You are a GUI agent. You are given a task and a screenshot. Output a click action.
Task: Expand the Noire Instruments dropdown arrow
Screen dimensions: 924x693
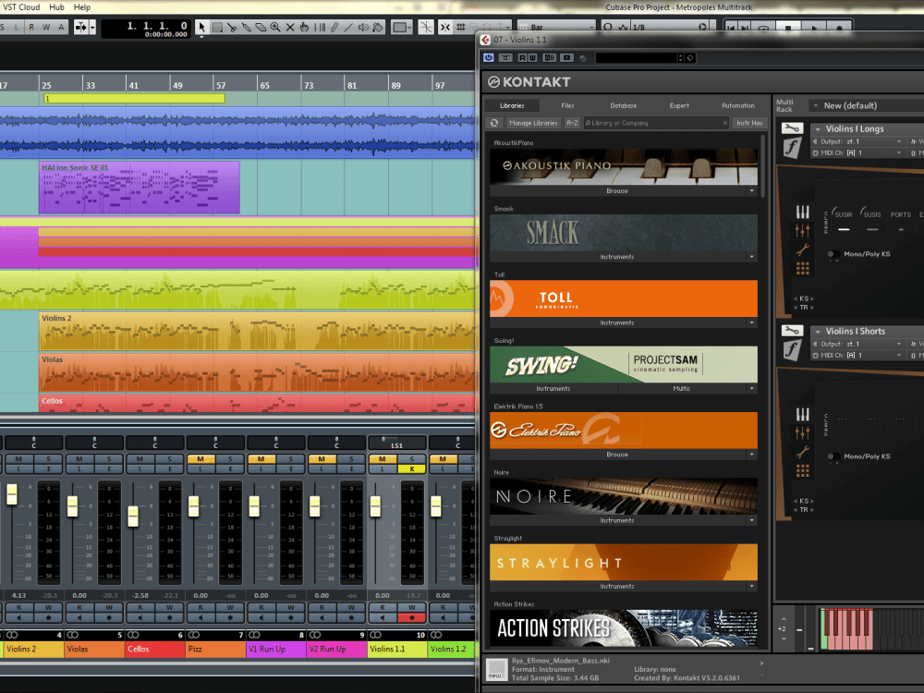(751, 520)
